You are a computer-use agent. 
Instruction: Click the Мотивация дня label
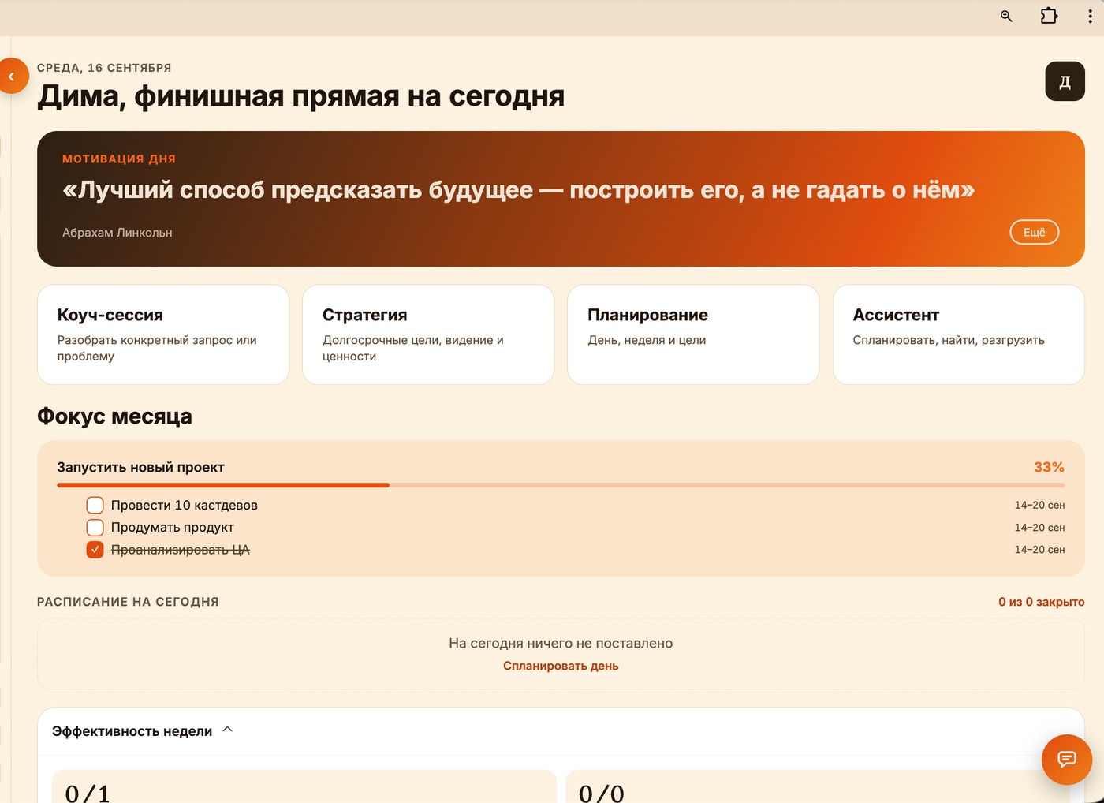coord(119,159)
